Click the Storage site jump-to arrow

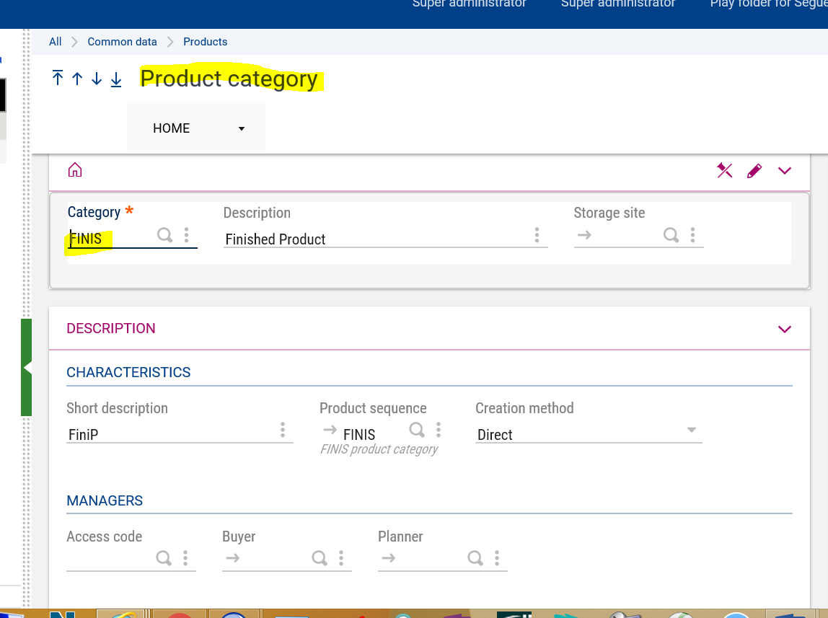[584, 235]
